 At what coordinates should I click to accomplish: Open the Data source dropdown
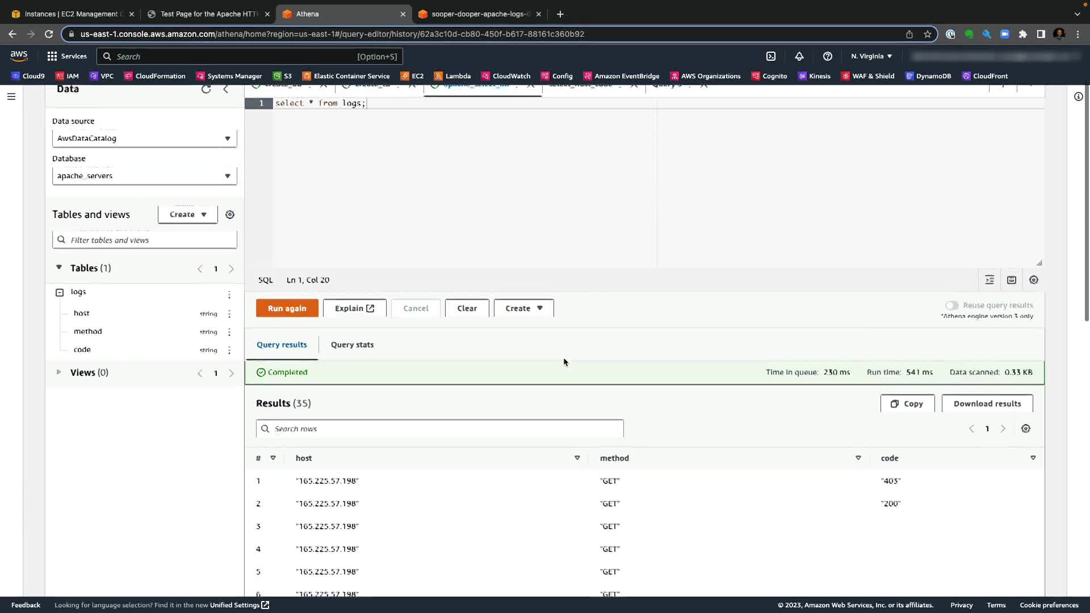(x=144, y=138)
